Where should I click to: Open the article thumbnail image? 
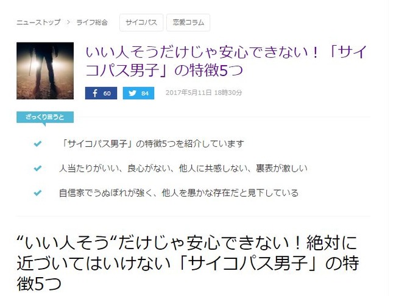[45, 71]
